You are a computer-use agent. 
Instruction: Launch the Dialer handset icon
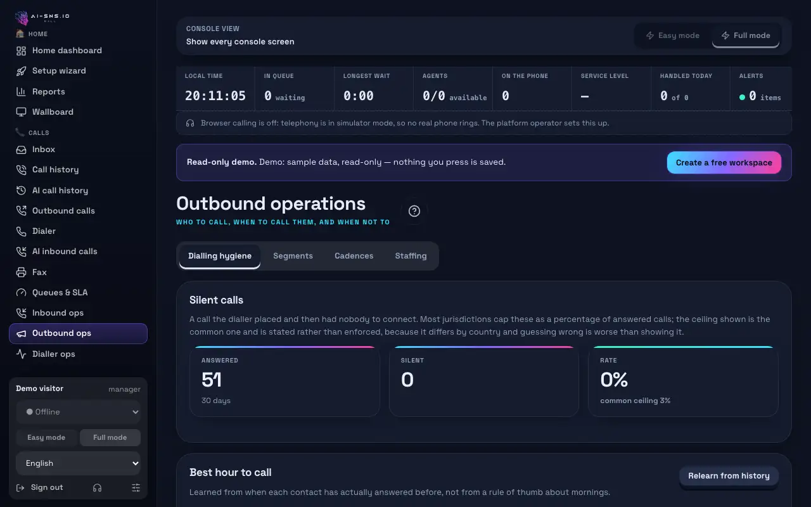[x=21, y=231]
